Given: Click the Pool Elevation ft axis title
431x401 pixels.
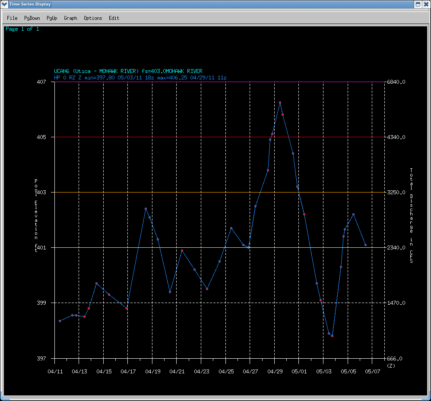Looking at the screenshot, I should pos(36,215).
